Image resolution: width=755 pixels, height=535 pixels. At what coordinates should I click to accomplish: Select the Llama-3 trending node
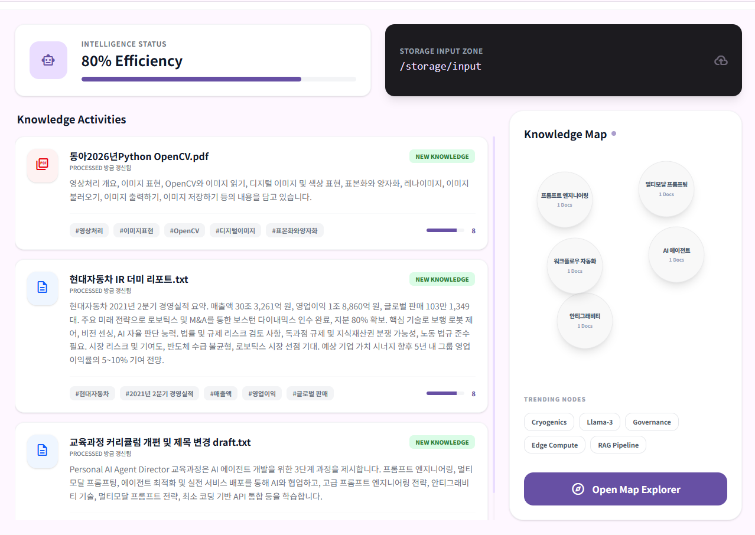(599, 422)
